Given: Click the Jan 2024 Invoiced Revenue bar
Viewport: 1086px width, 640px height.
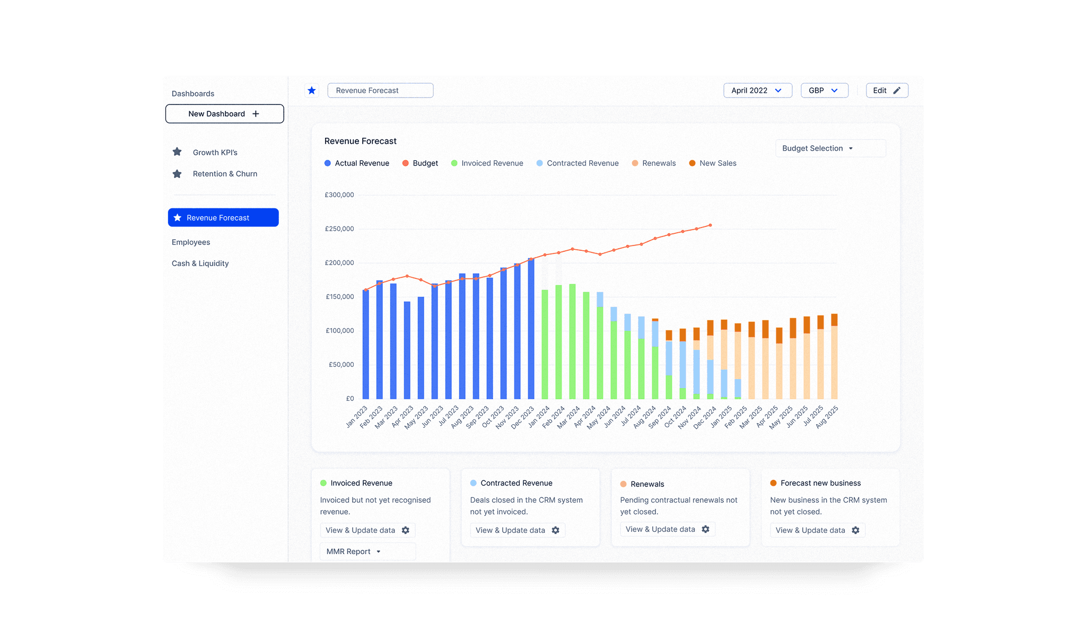Looking at the screenshot, I should [545, 344].
